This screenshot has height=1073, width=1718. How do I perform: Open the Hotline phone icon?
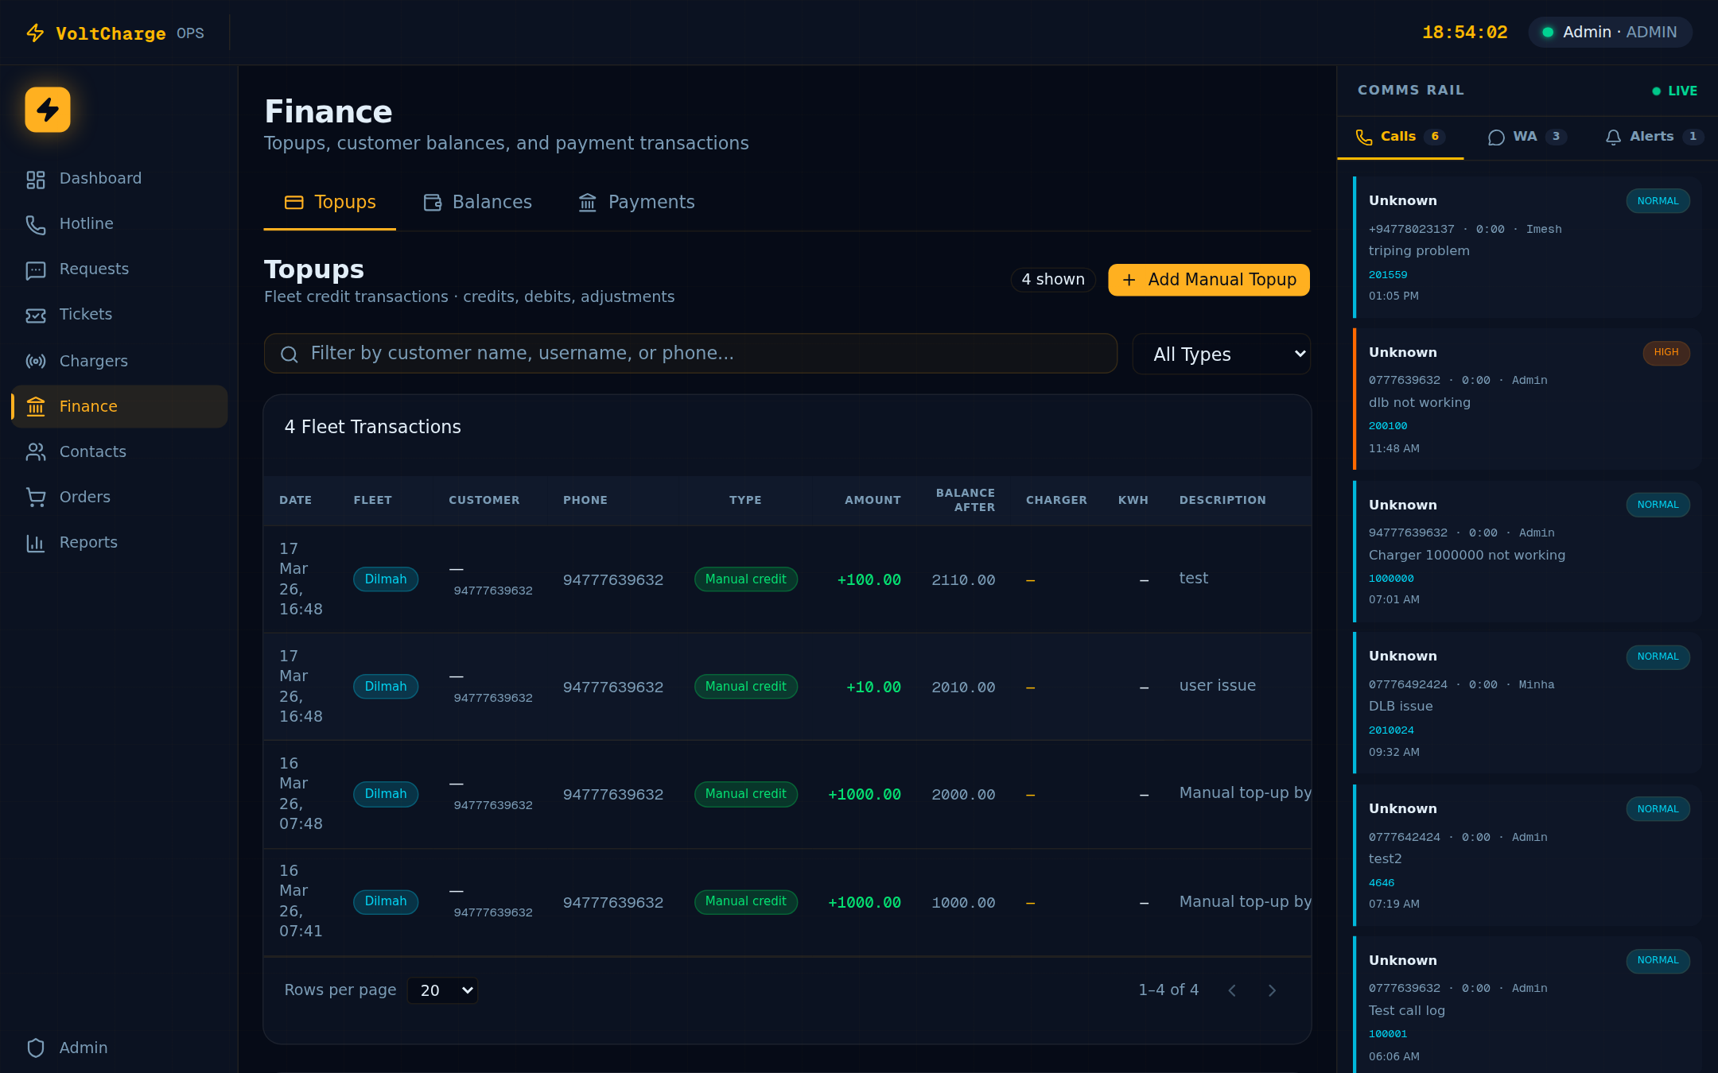(x=36, y=225)
